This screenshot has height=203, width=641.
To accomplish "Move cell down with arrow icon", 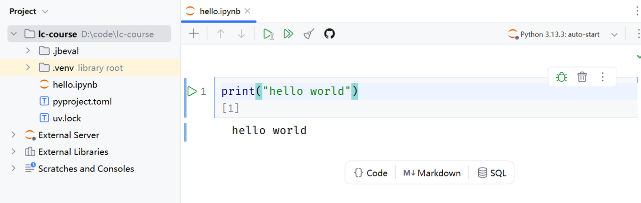I will coord(241,34).
